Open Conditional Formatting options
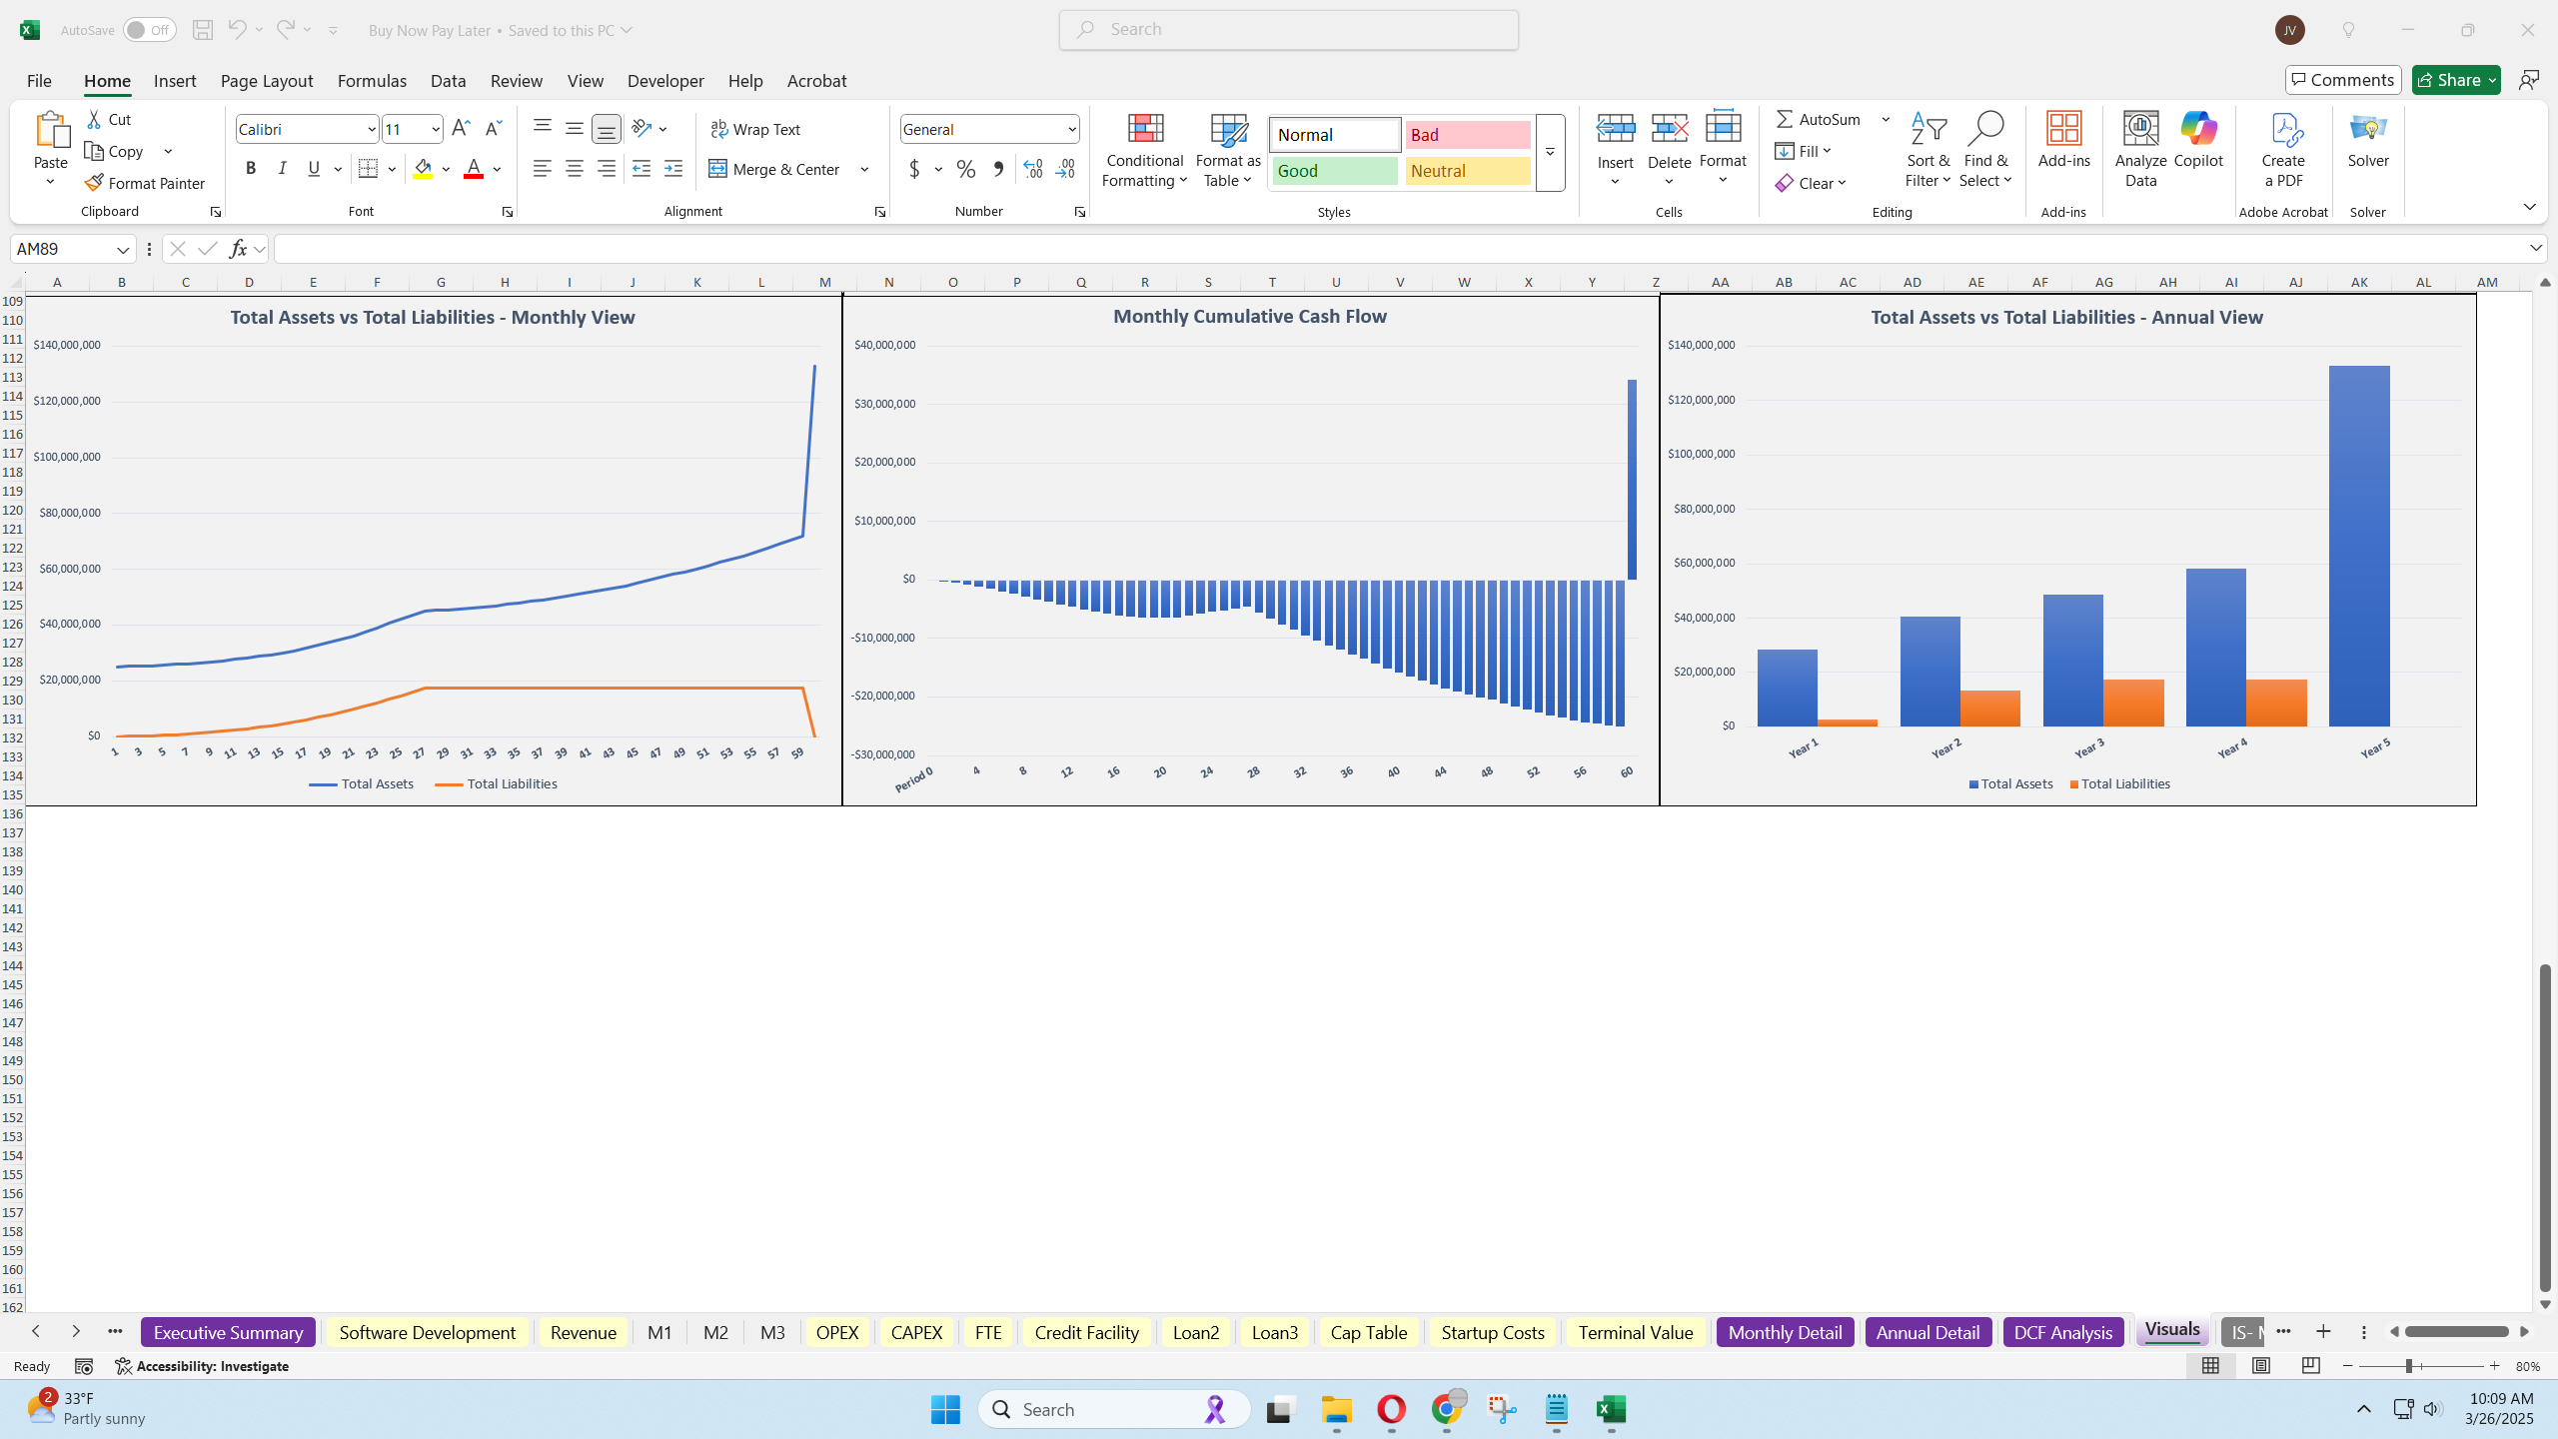 1143,150
